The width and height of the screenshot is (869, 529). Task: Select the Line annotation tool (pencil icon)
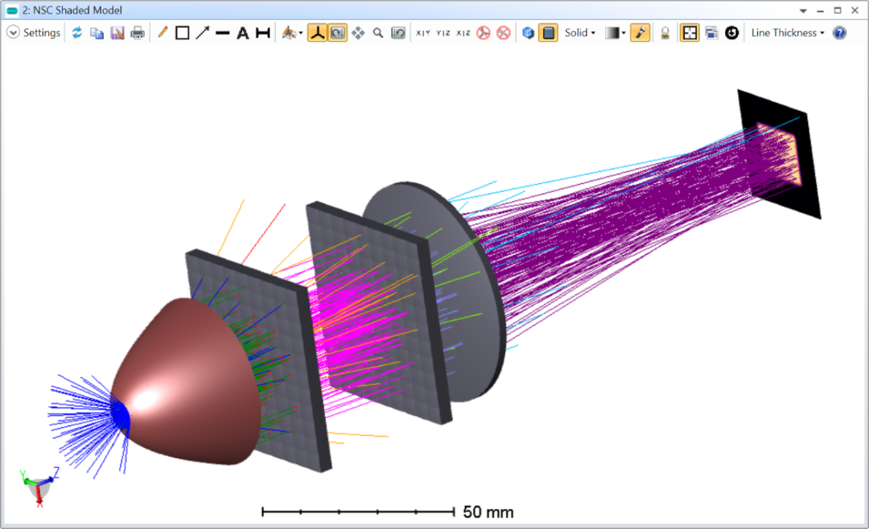click(x=161, y=32)
